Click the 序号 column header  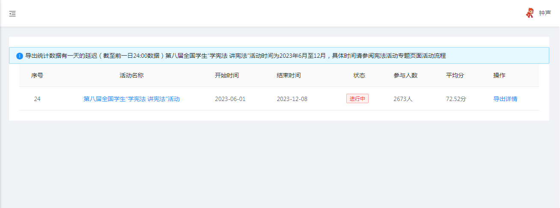click(37, 75)
